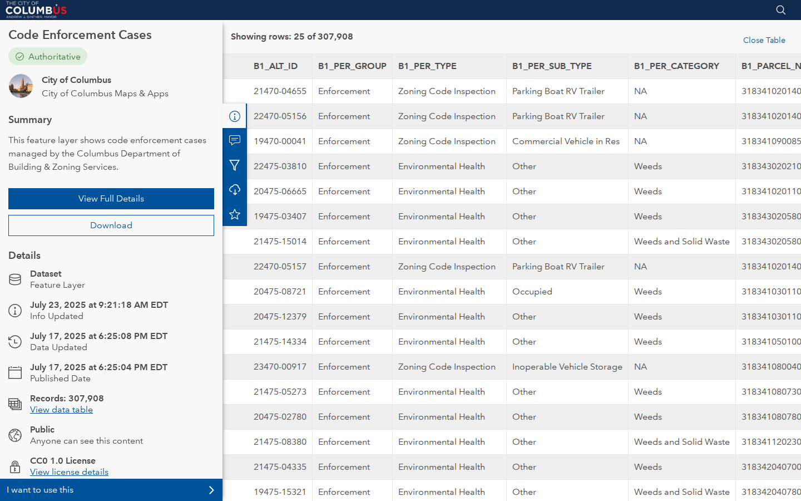Select cell 21475-14334
Image resolution: width=801 pixels, height=501 pixels.
(x=280, y=342)
